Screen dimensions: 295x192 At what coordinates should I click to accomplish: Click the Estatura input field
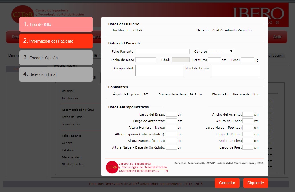pyautogui.click(x=214, y=60)
